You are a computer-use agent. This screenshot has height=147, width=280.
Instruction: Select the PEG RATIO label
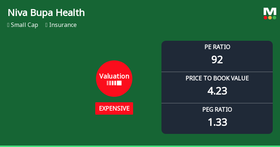tap(217, 110)
